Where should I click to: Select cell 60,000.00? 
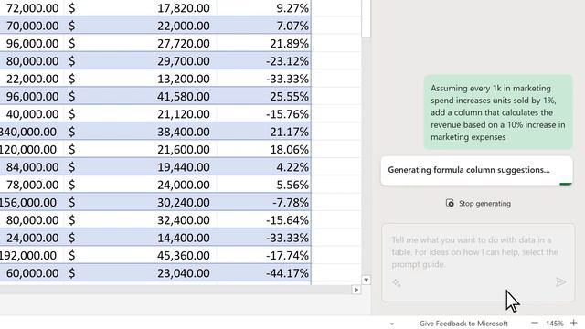[x=32, y=273]
